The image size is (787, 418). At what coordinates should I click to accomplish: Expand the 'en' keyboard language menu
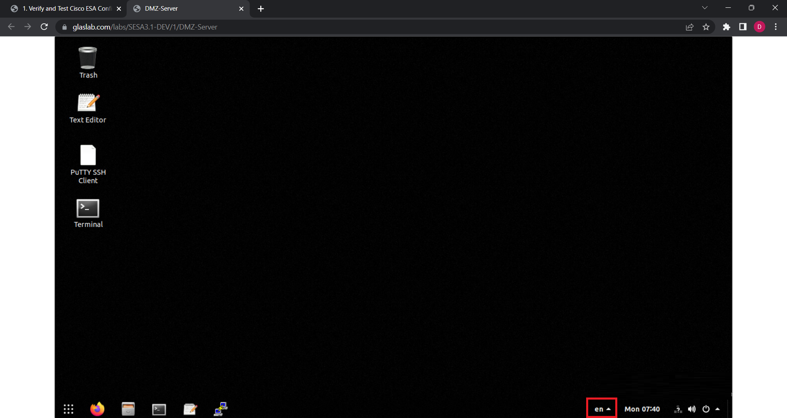click(602, 409)
